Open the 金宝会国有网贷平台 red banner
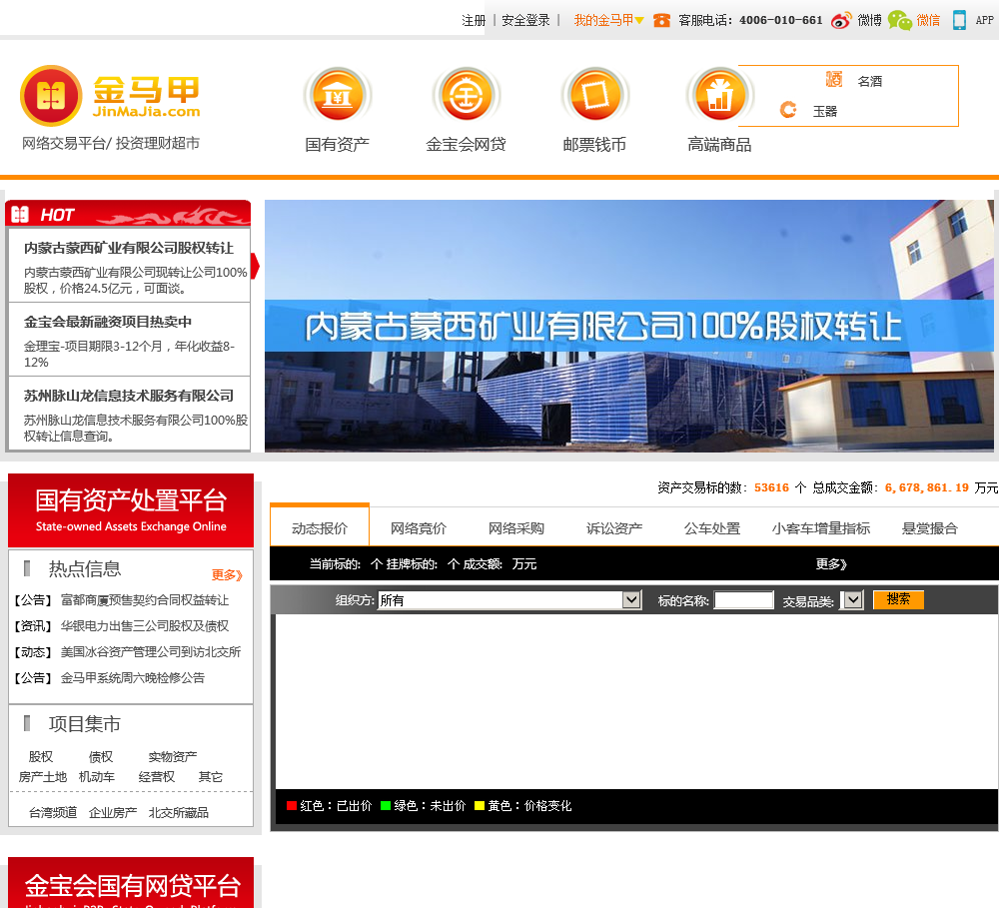The width and height of the screenshot is (999, 908). point(131,882)
